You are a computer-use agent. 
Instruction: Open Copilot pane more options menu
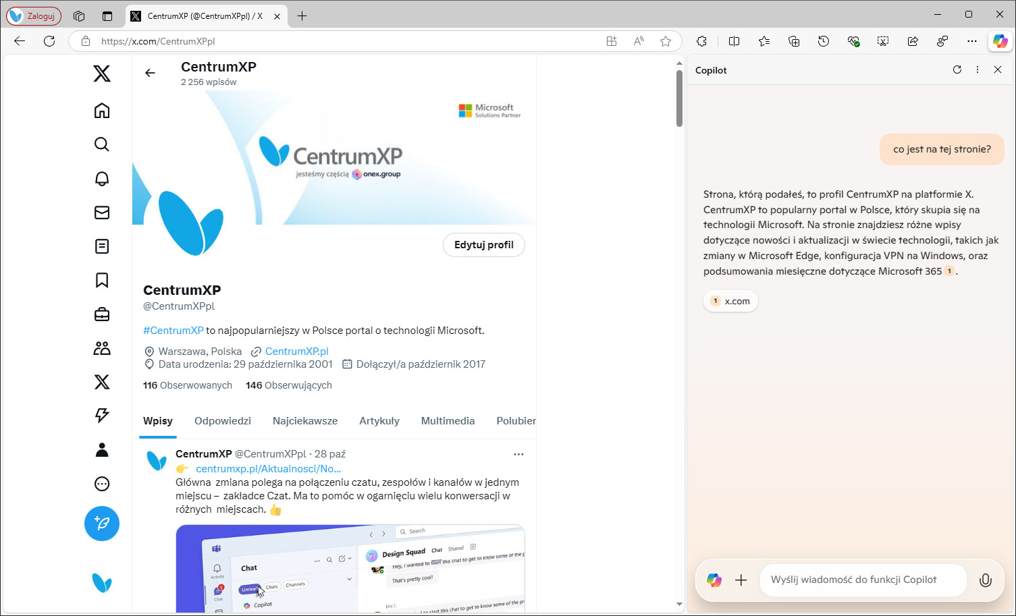click(x=978, y=69)
